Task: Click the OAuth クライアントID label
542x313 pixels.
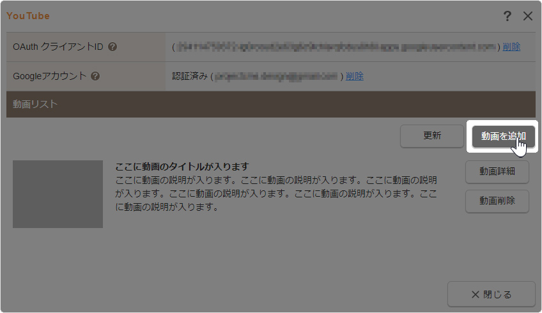Action: [58, 47]
